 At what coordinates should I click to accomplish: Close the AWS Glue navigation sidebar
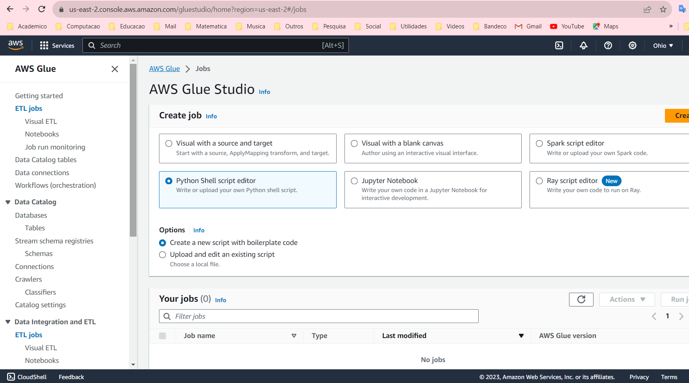[x=115, y=69]
